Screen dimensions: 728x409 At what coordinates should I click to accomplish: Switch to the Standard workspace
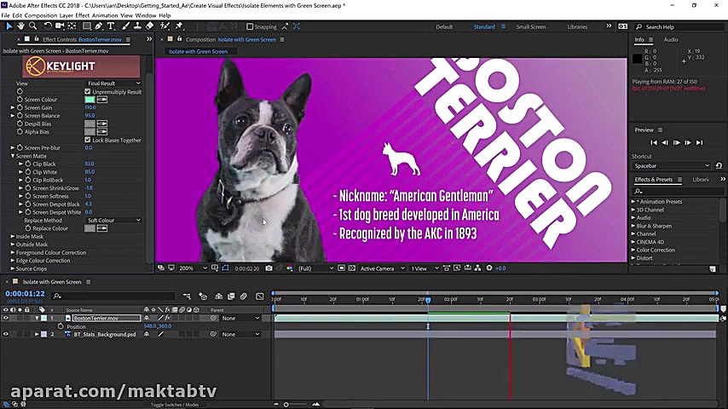484,26
